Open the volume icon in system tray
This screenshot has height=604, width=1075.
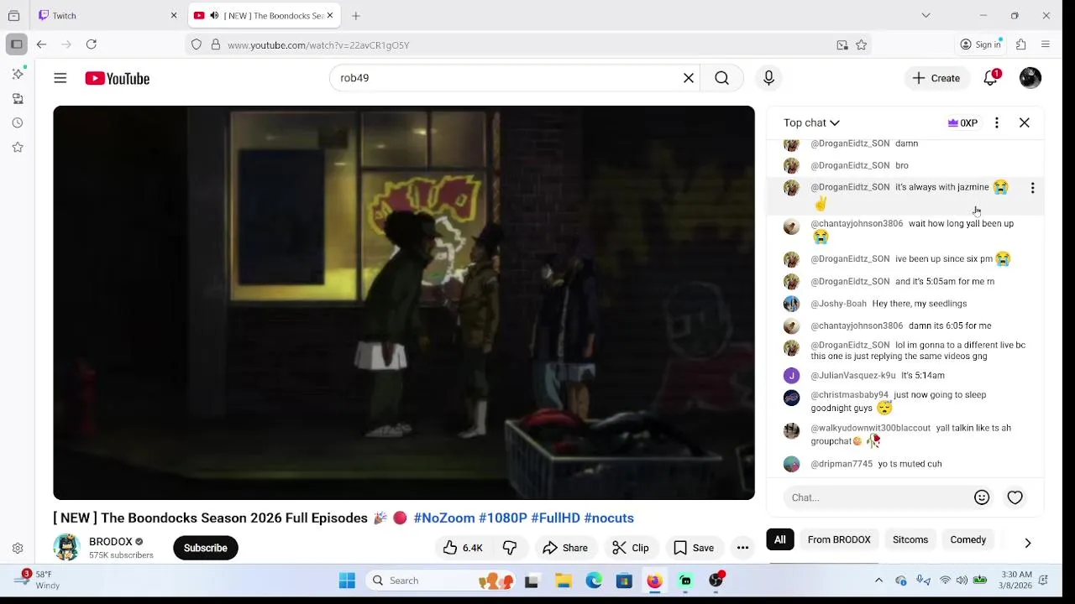pos(962,581)
